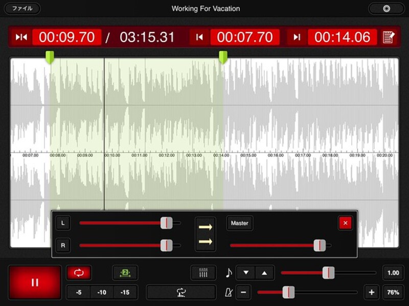Open the ファイル (File) menu
Screen dimensions: 409x306
coord(22,9)
